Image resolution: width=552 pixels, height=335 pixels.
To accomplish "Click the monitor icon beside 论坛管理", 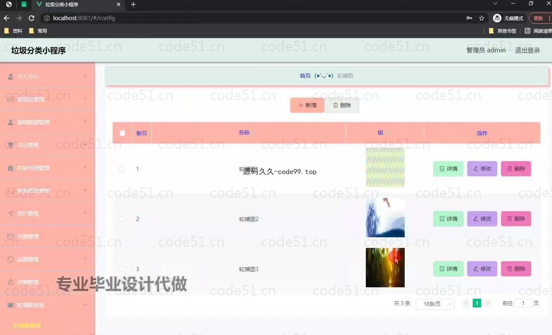I will click(10, 145).
